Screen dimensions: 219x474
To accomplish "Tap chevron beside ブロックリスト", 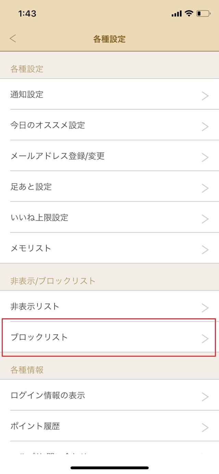I will coord(205,339).
